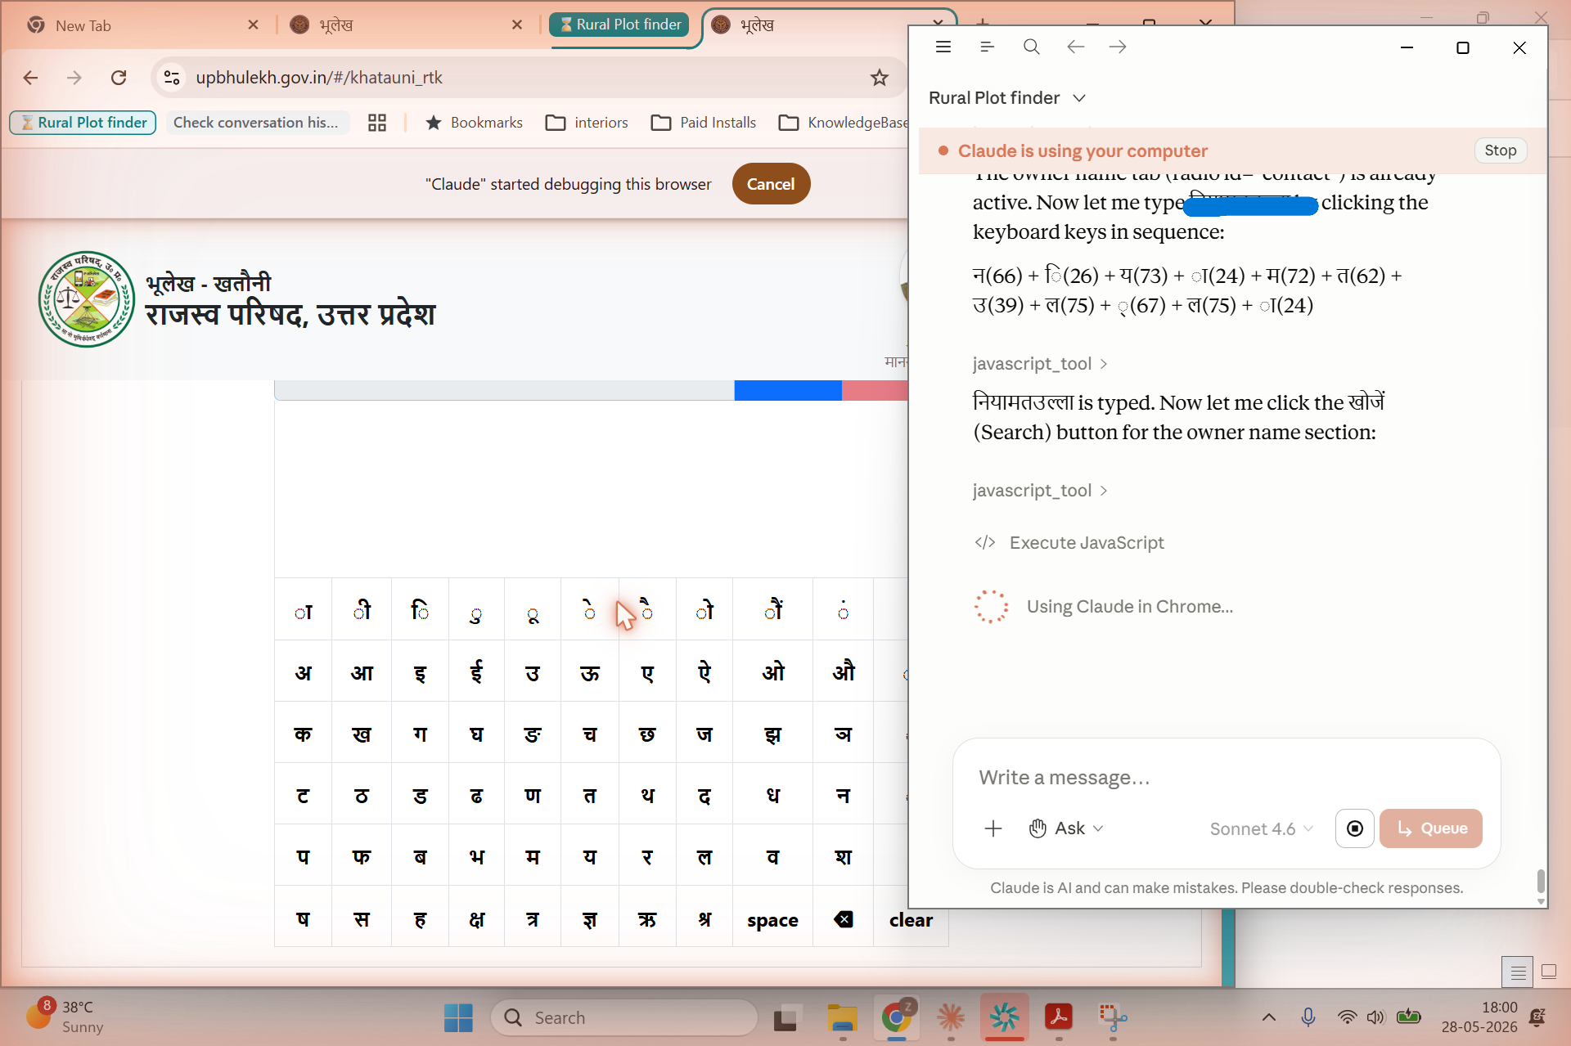Go forward with Claude panel right arrow
The image size is (1571, 1046).
tap(1118, 47)
